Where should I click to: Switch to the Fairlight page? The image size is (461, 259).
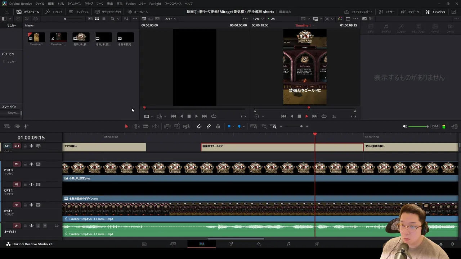point(288,244)
